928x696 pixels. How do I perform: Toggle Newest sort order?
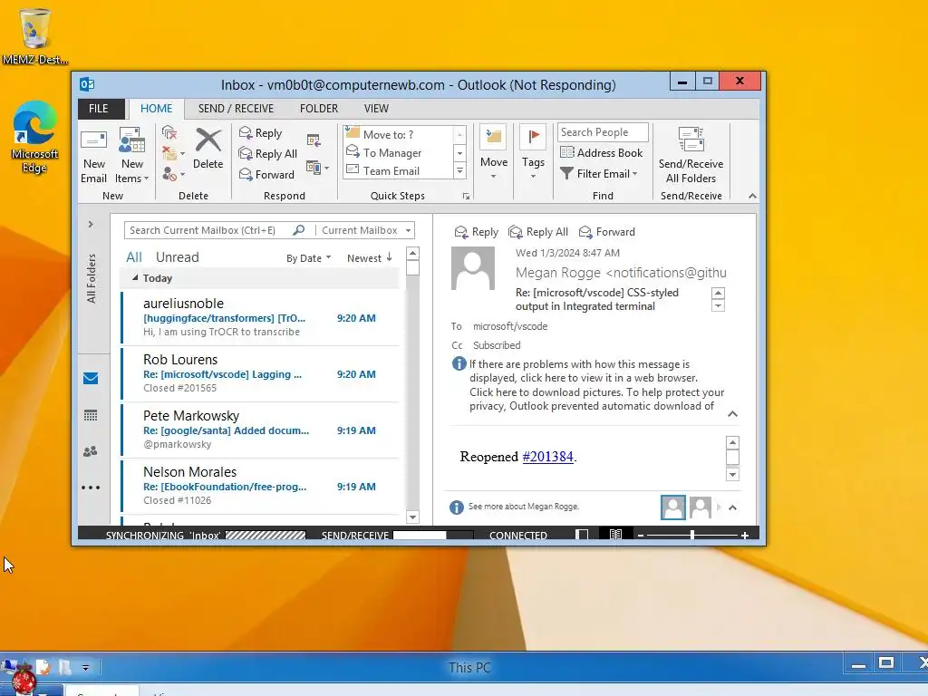tap(370, 258)
